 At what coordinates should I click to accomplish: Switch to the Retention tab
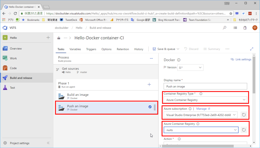[x=123, y=49]
